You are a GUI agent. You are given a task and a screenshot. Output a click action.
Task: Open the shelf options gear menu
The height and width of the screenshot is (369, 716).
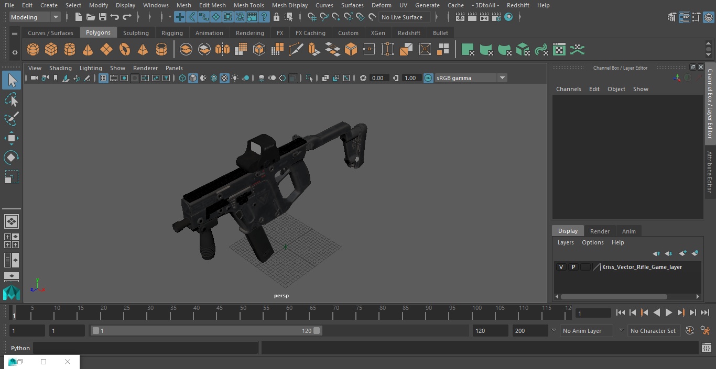pos(15,52)
